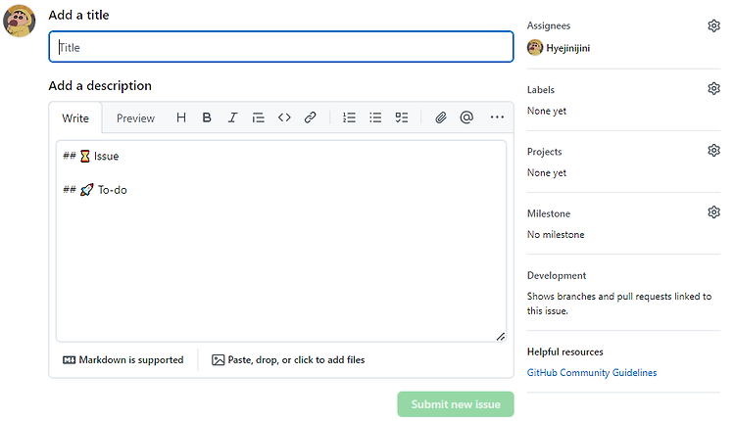The image size is (735, 421).
Task: Open the Milestone gear settings
Action: point(713,212)
